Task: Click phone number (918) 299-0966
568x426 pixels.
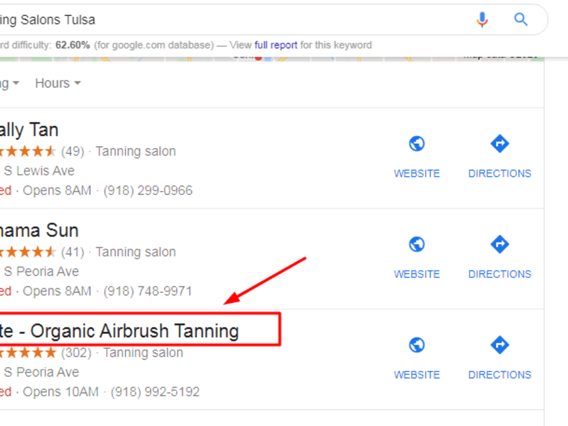Action: (x=148, y=190)
